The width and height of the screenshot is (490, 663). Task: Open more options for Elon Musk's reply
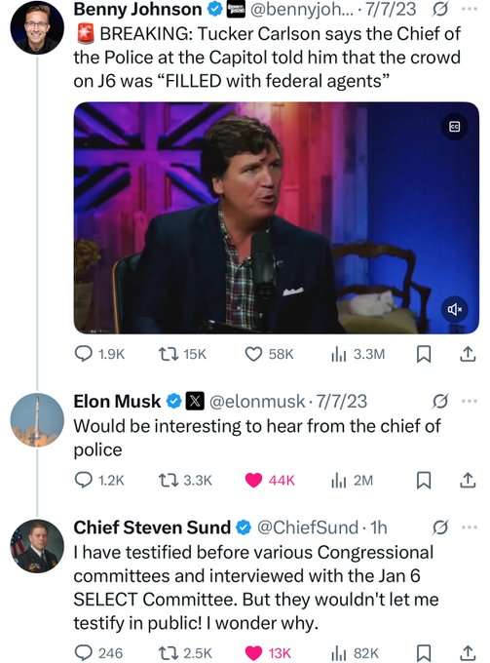click(x=470, y=401)
